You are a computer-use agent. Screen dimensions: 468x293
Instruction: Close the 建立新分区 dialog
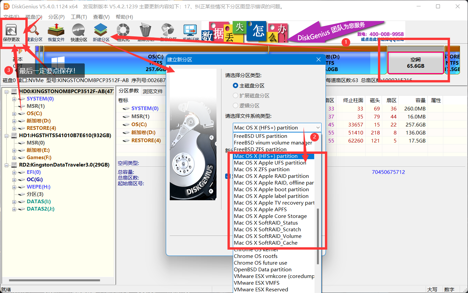pyautogui.click(x=319, y=59)
